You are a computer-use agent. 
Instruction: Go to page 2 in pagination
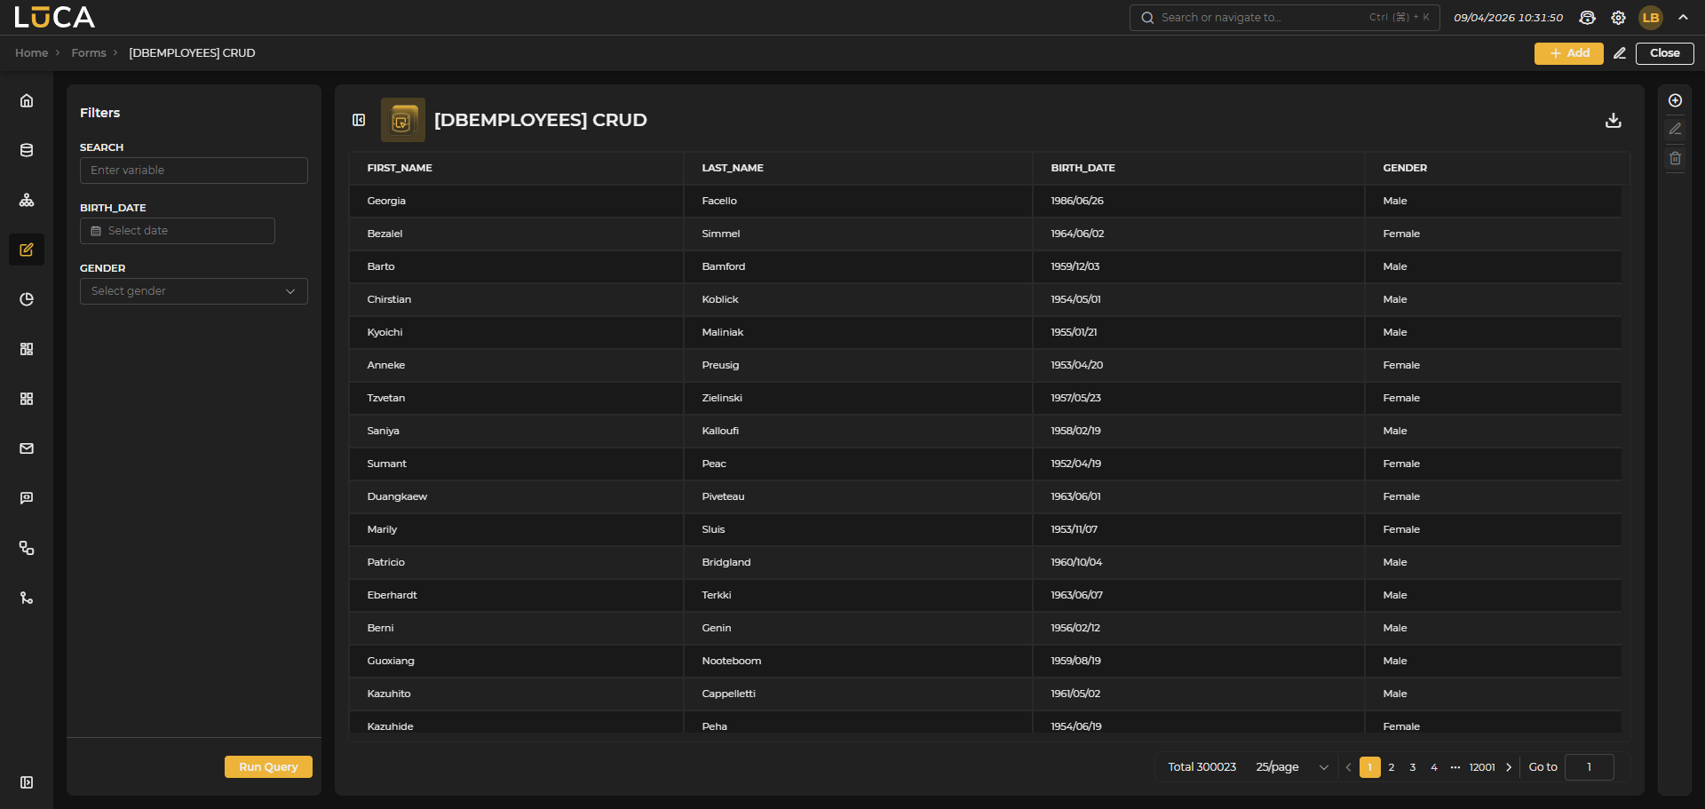(x=1392, y=767)
